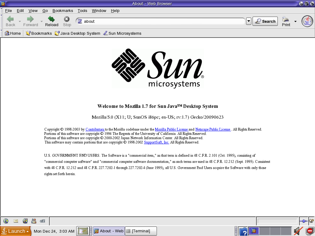
Task: Click the Search button
Action: coord(265,21)
